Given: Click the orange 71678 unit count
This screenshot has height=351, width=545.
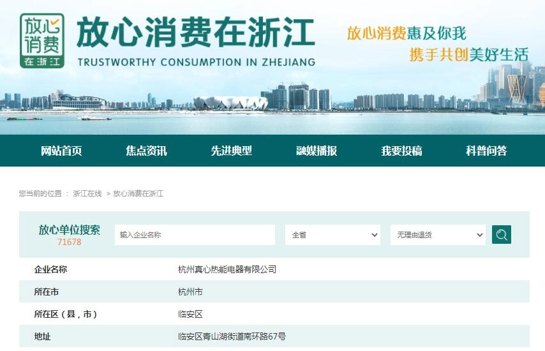Looking at the screenshot, I should click(70, 243).
